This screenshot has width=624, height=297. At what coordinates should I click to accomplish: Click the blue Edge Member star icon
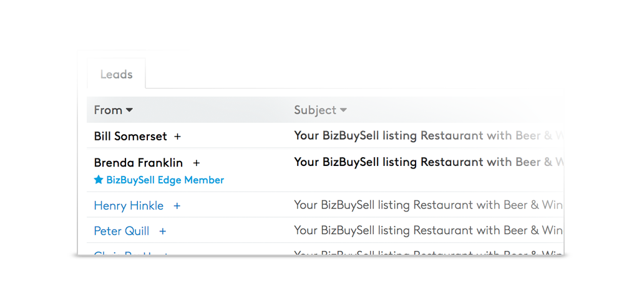pos(99,180)
